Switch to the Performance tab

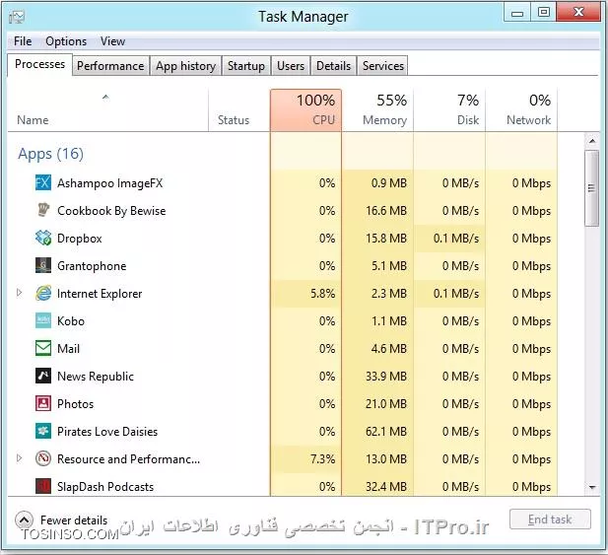click(110, 66)
